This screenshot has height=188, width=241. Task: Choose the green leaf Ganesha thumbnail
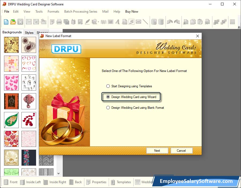coord(11,120)
